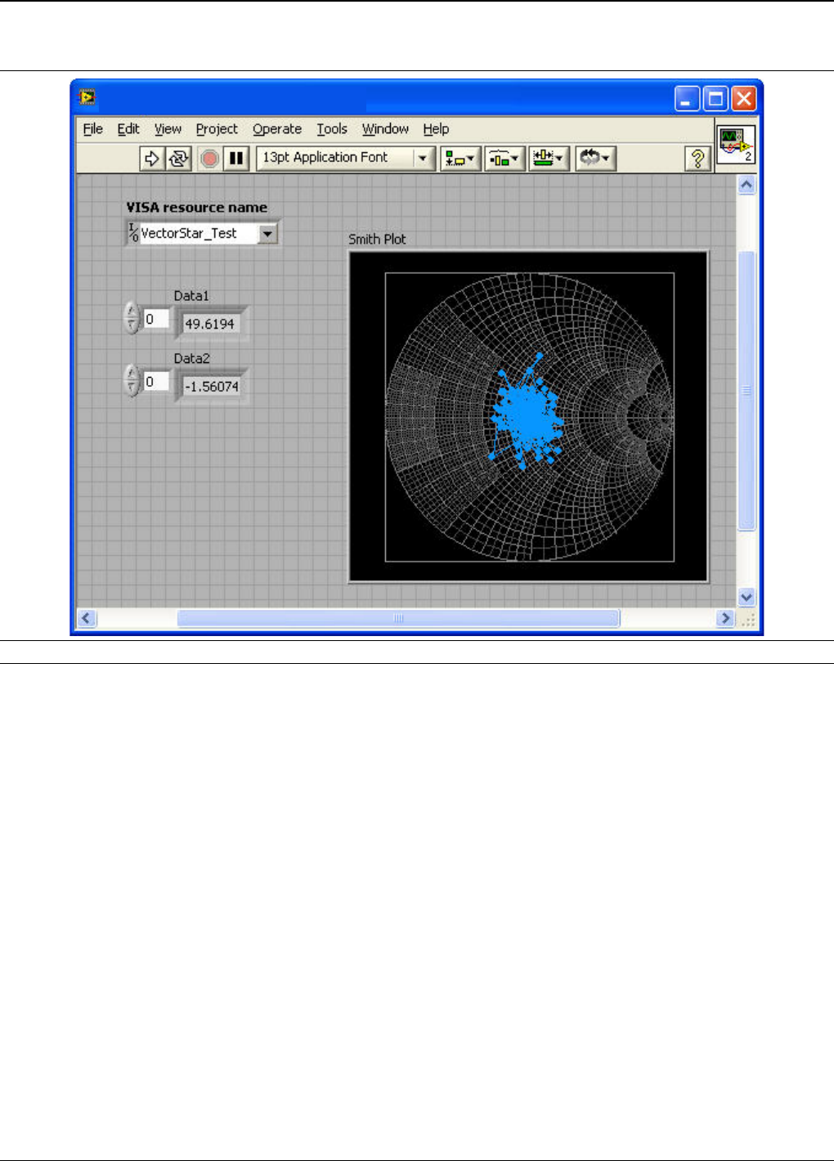The image size is (834, 1161).
Task: Pause the VI execution
Action: pos(236,159)
